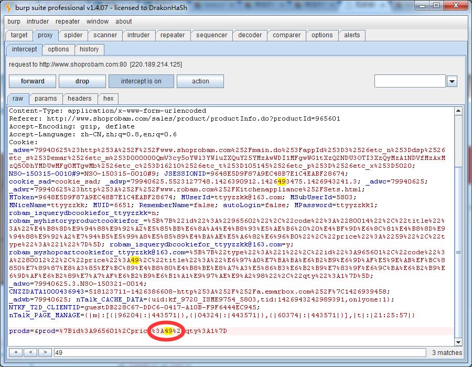472x367 pixels.
Task: Open the proxy options sub-tab
Action: (x=58, y=49)
